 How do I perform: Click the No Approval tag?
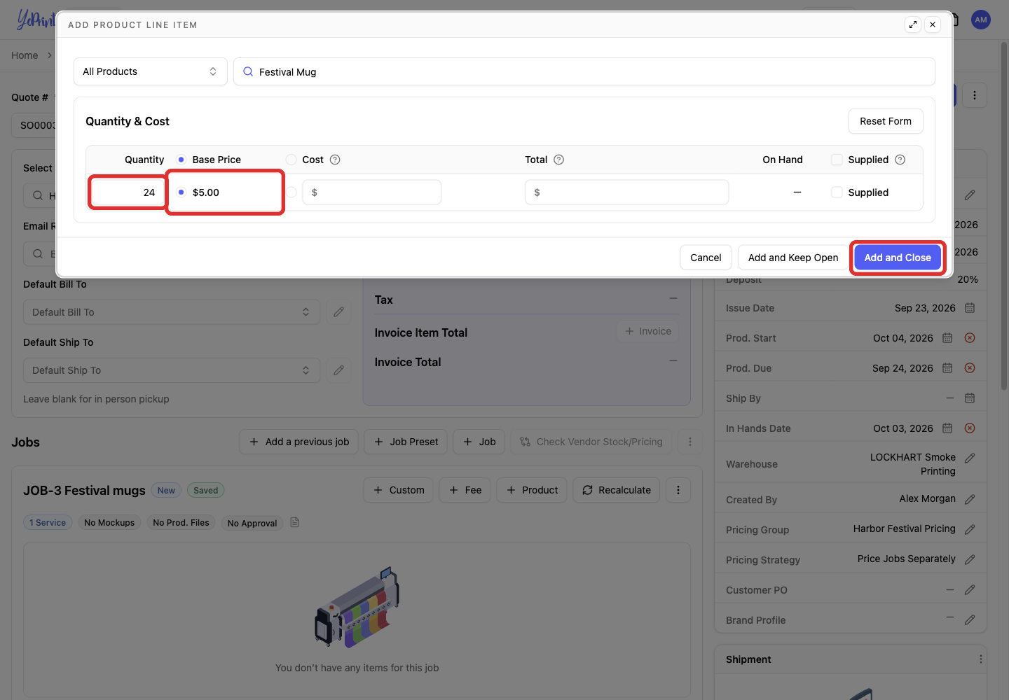point(252,523)
